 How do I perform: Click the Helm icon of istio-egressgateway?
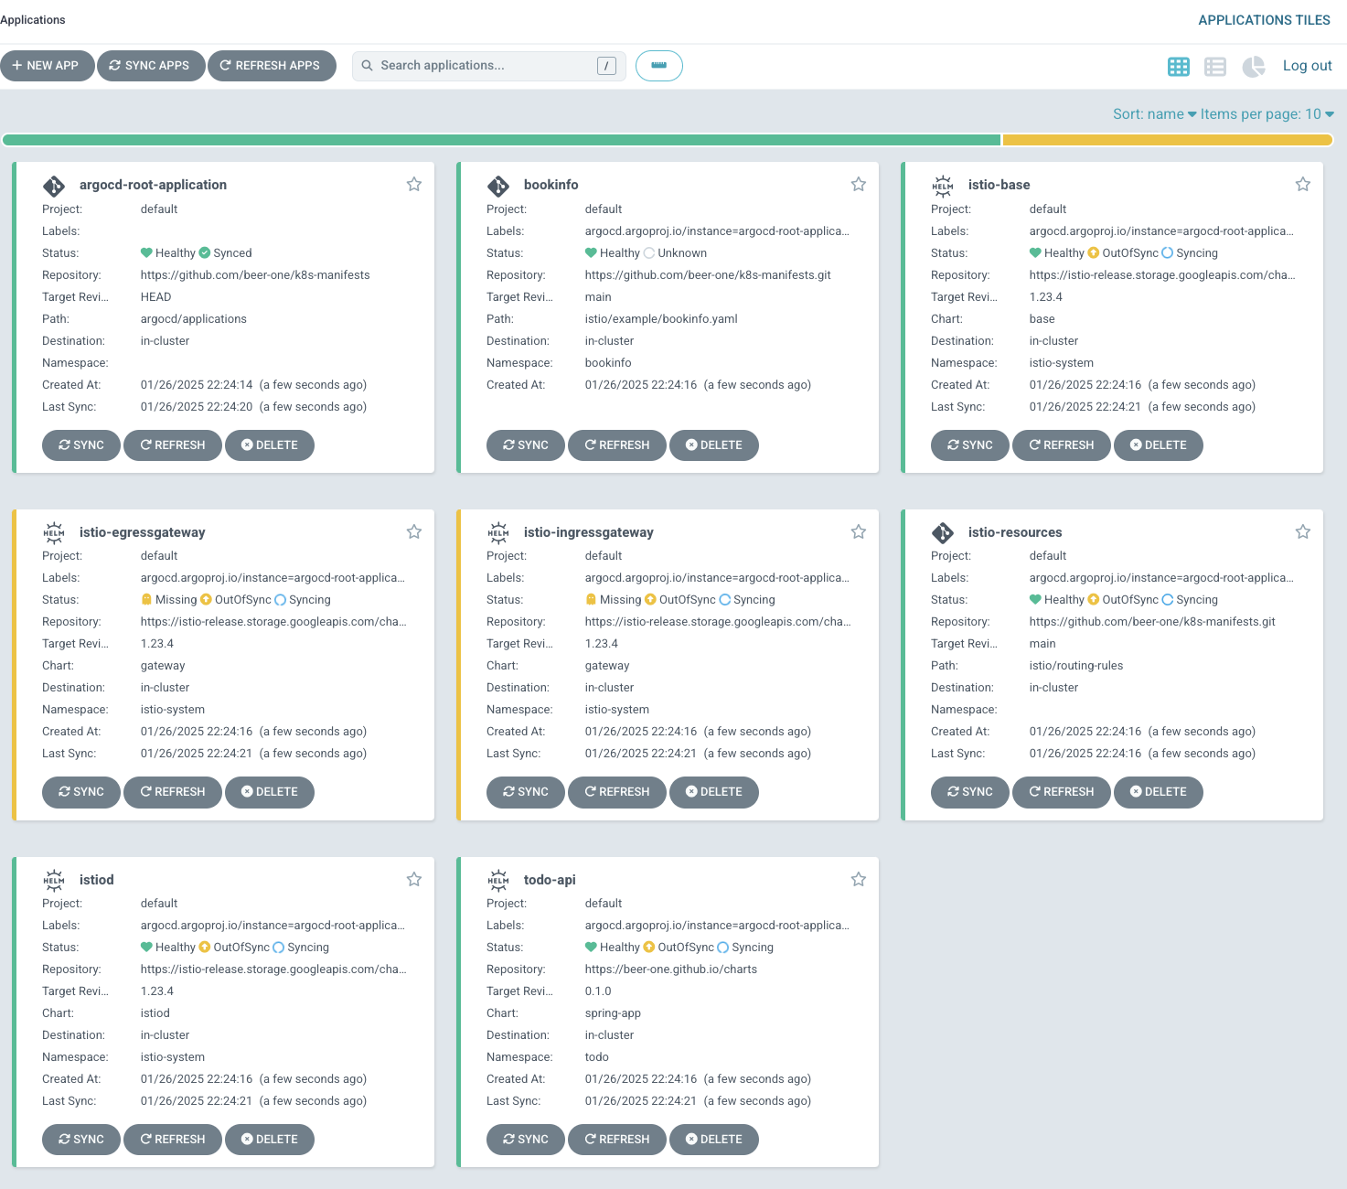point(54,532)
